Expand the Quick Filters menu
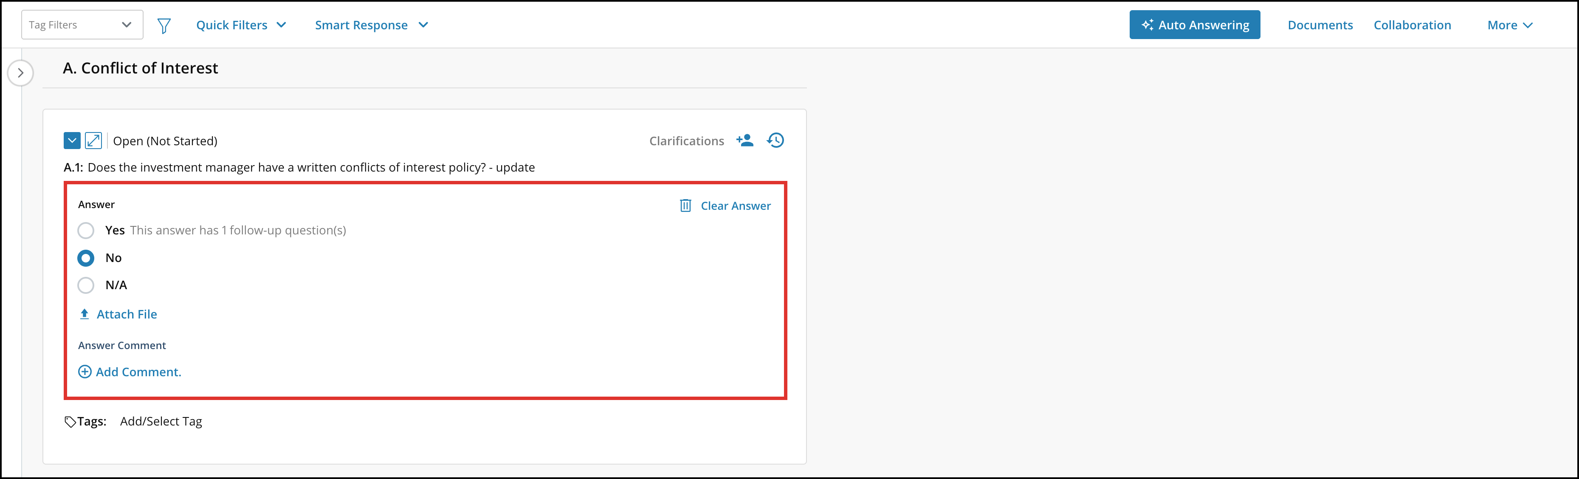The width and height of the screenshot is (1579, 479). click(x=241, y=25)
